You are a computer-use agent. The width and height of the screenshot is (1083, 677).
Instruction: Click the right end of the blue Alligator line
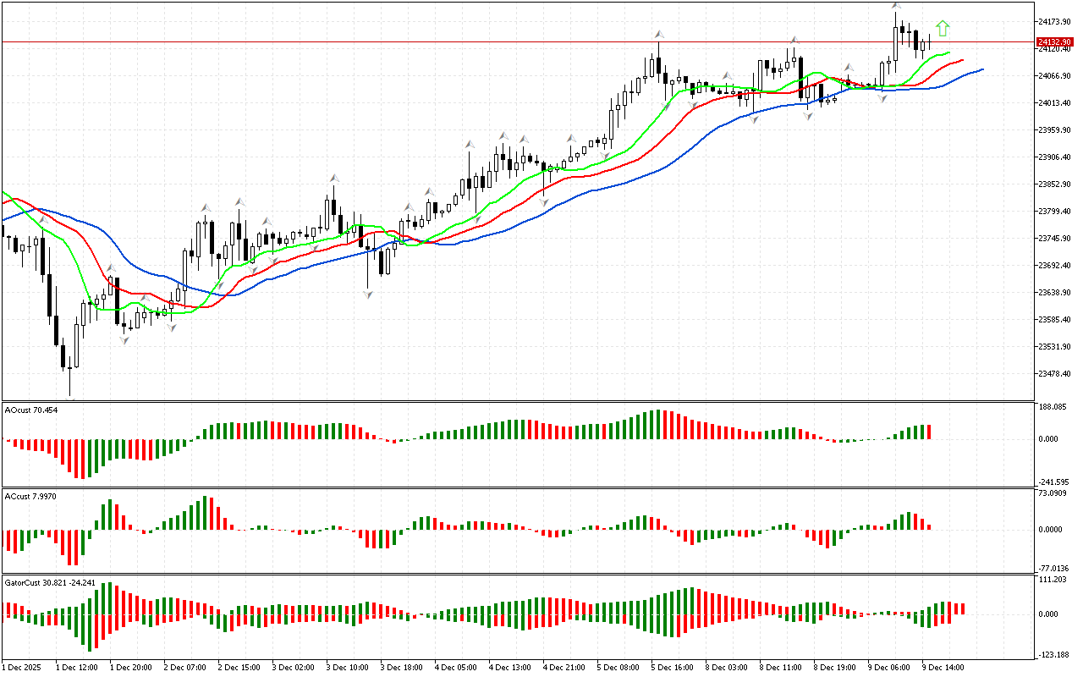(x=981, y=69)
